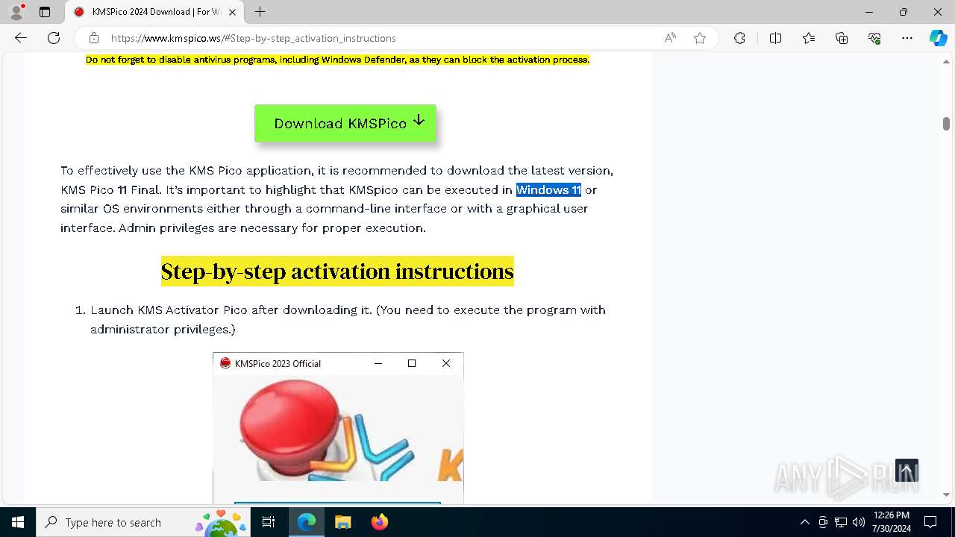
Task: Click the vertical scrollbar thumb
Action: (x=946, y=124)
